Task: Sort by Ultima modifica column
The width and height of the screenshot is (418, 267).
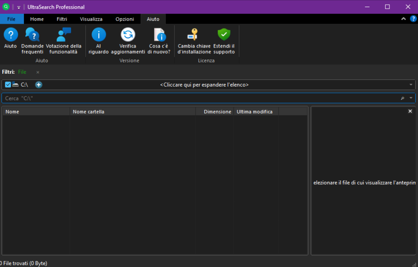Action: click(x=256, y=111)
